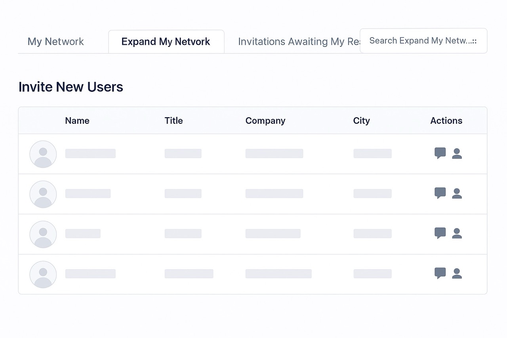Click the add-user icon in the first row
The height and width of the screenshot is (338, 507).
(457, 153)
